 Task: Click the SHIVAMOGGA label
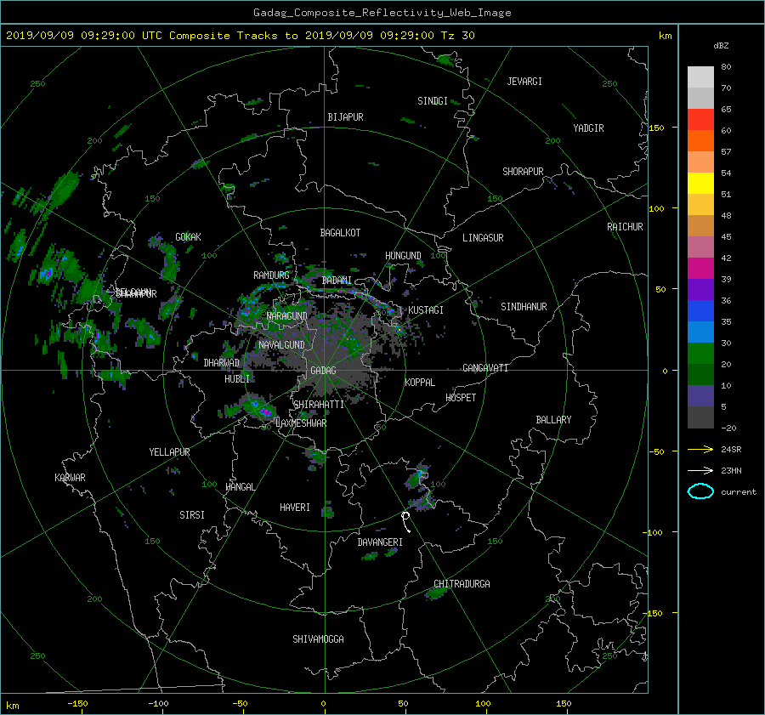click(318, 639)
